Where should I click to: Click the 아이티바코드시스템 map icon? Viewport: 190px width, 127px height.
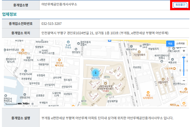click(40, 52)
